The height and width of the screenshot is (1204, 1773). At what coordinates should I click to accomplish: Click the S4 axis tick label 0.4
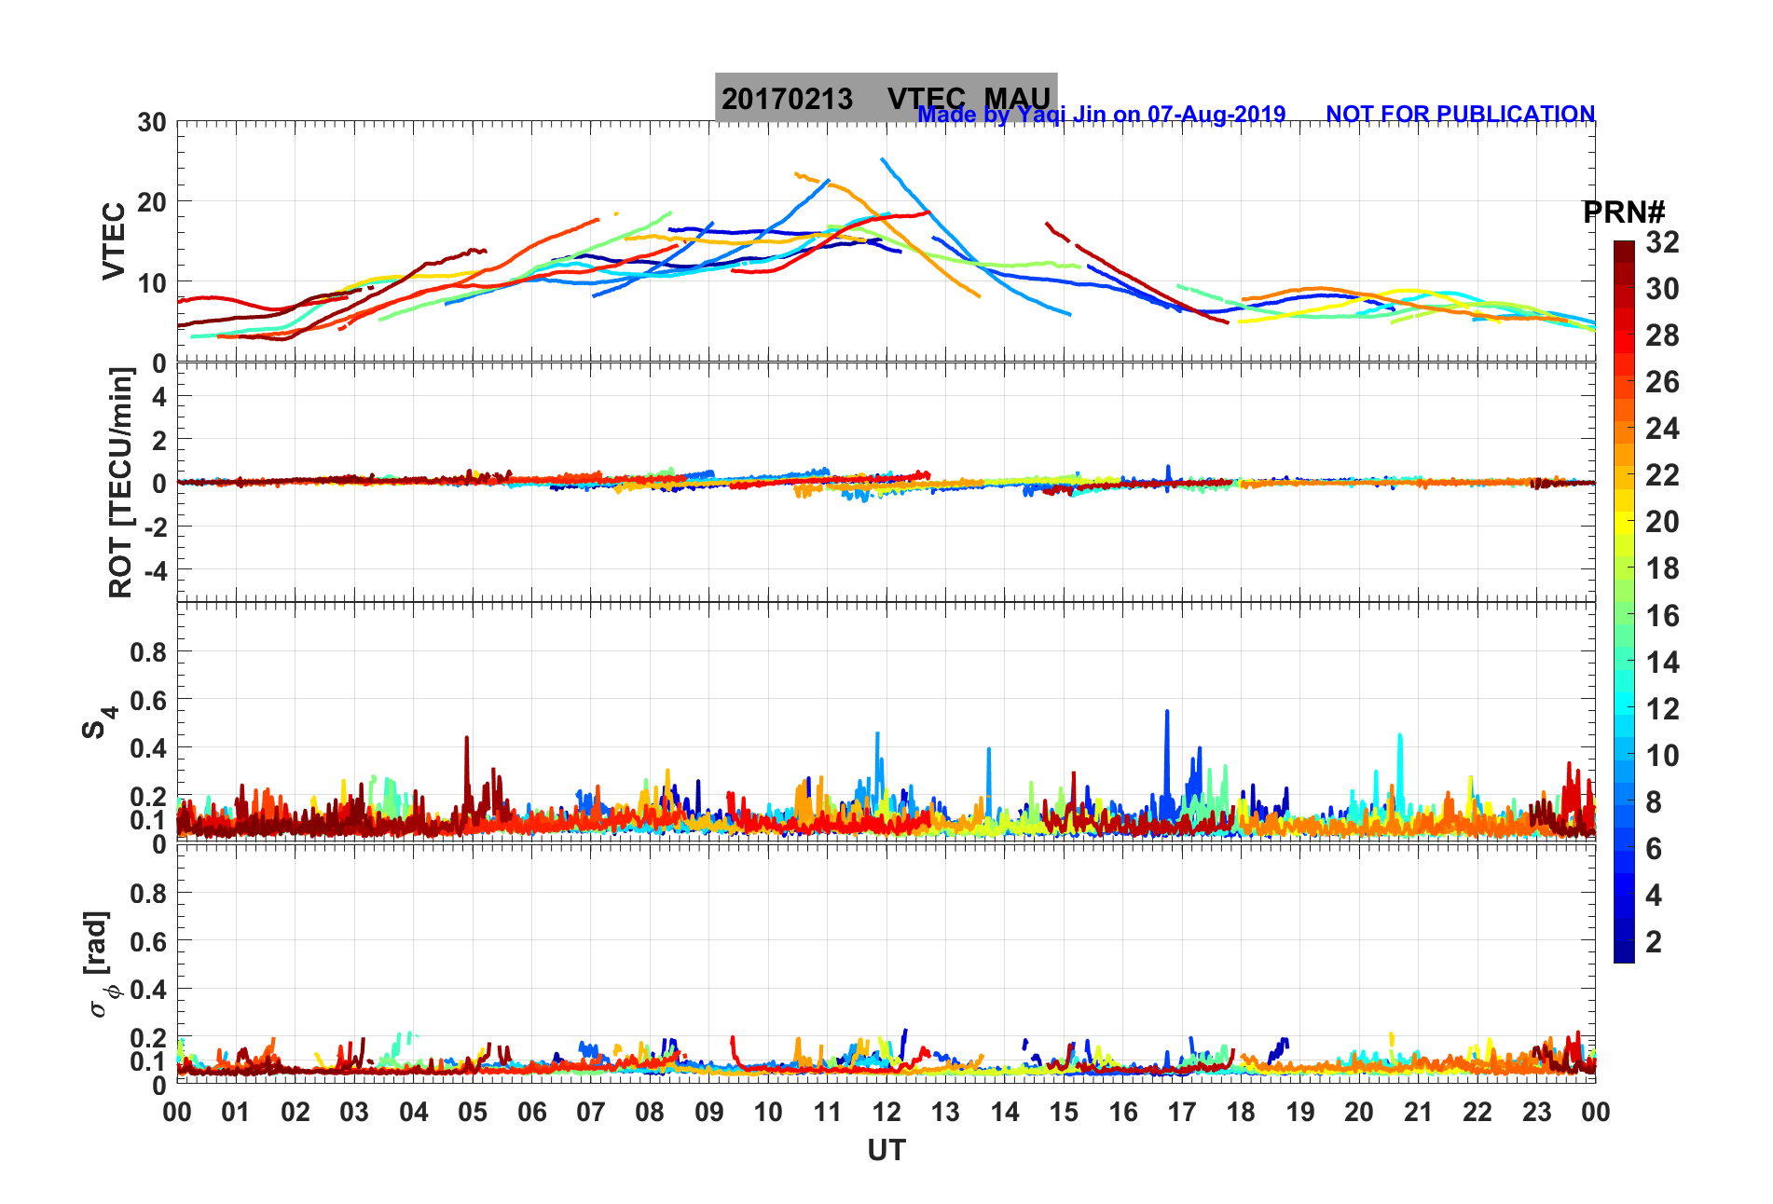(148, 748)
